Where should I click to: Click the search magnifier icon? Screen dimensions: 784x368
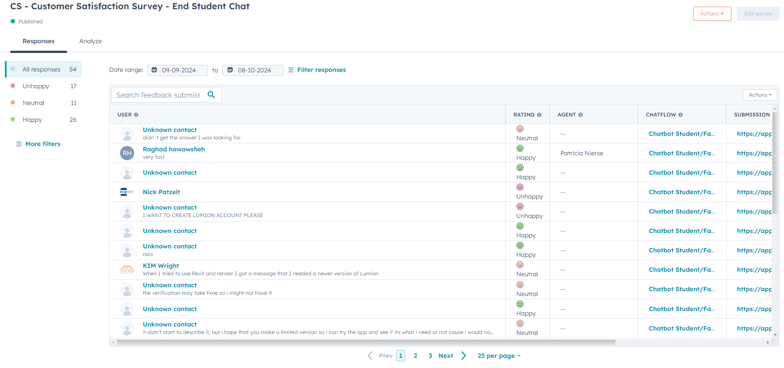(211, 95)
